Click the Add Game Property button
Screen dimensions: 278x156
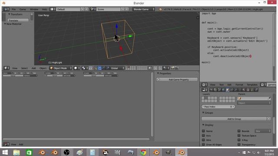[177, 80]
